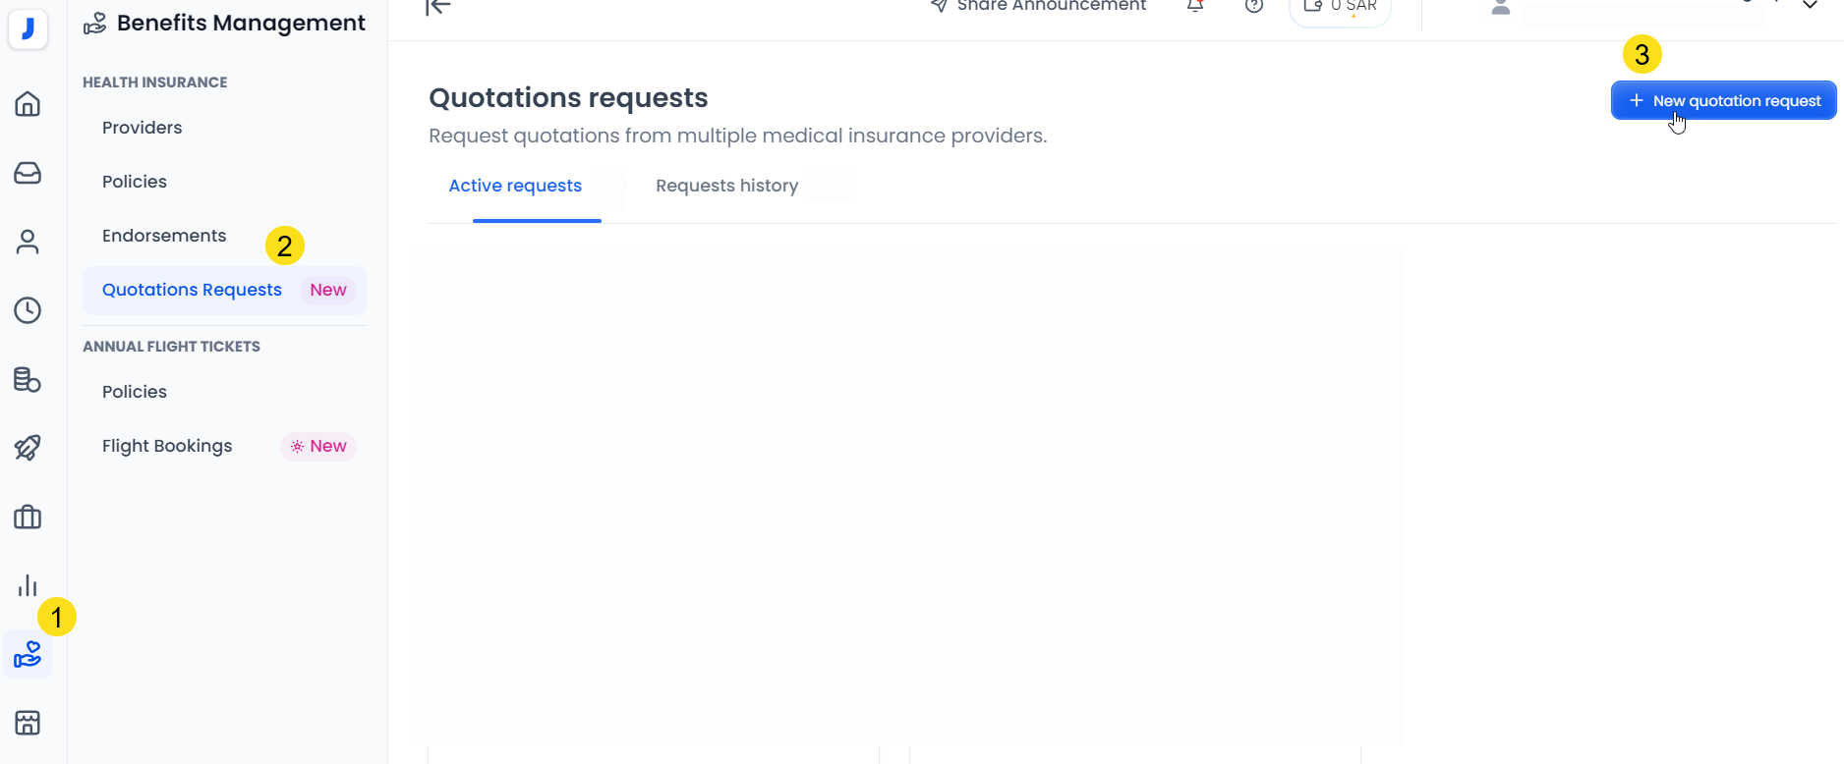Click the rocket sidebar icon
Image resolution: width=1844 pixels, height=764 pixels.
pos(28,448)
